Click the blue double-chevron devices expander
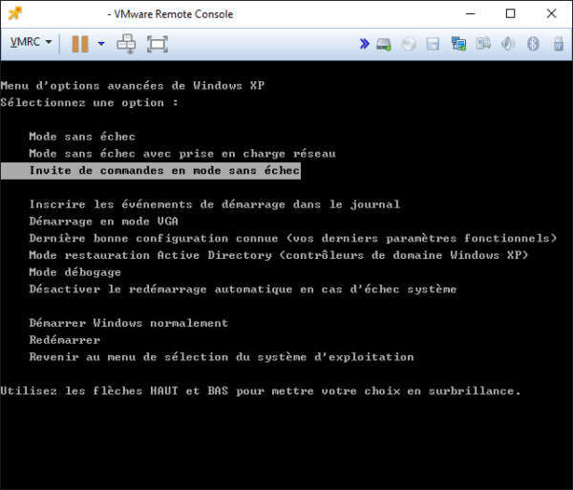This screenshot has height=490, width=573. click(x=365, y=44)
